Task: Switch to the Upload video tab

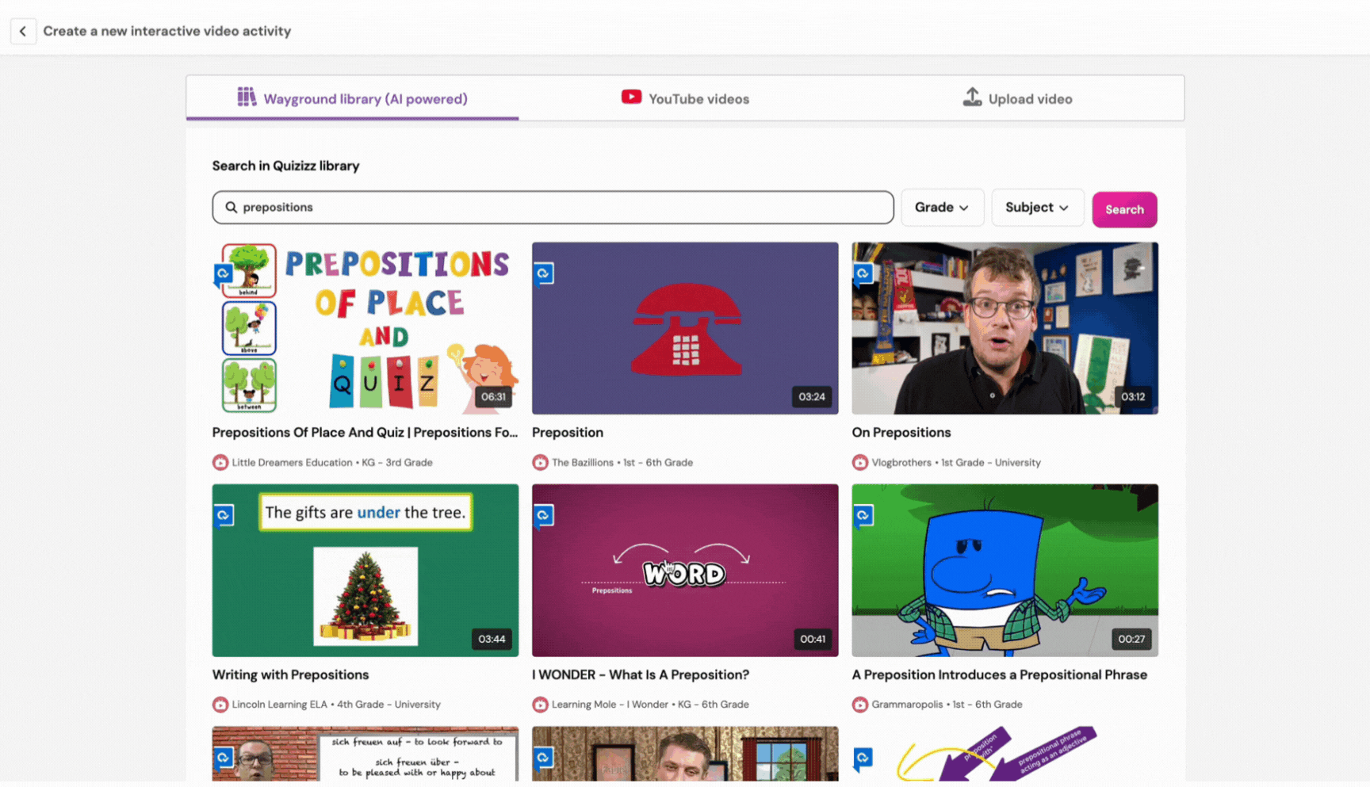Action: tap(1017, 98)
